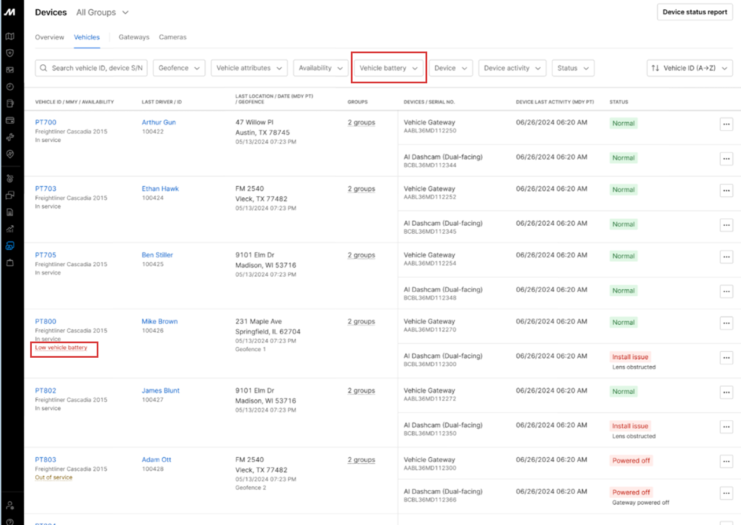Open the chart reports icon in sidebar
The image size is (741, 525).
(x=10, y=229)
